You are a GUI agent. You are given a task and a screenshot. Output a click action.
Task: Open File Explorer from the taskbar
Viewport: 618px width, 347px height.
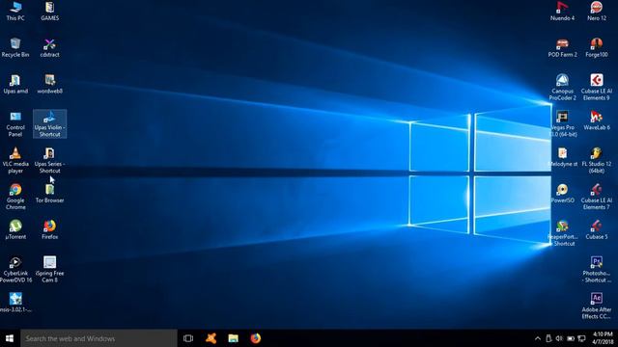pos(234,338)
